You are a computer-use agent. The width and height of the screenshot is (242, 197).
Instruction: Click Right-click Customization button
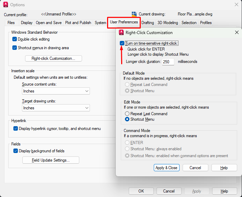click(54, 58)
